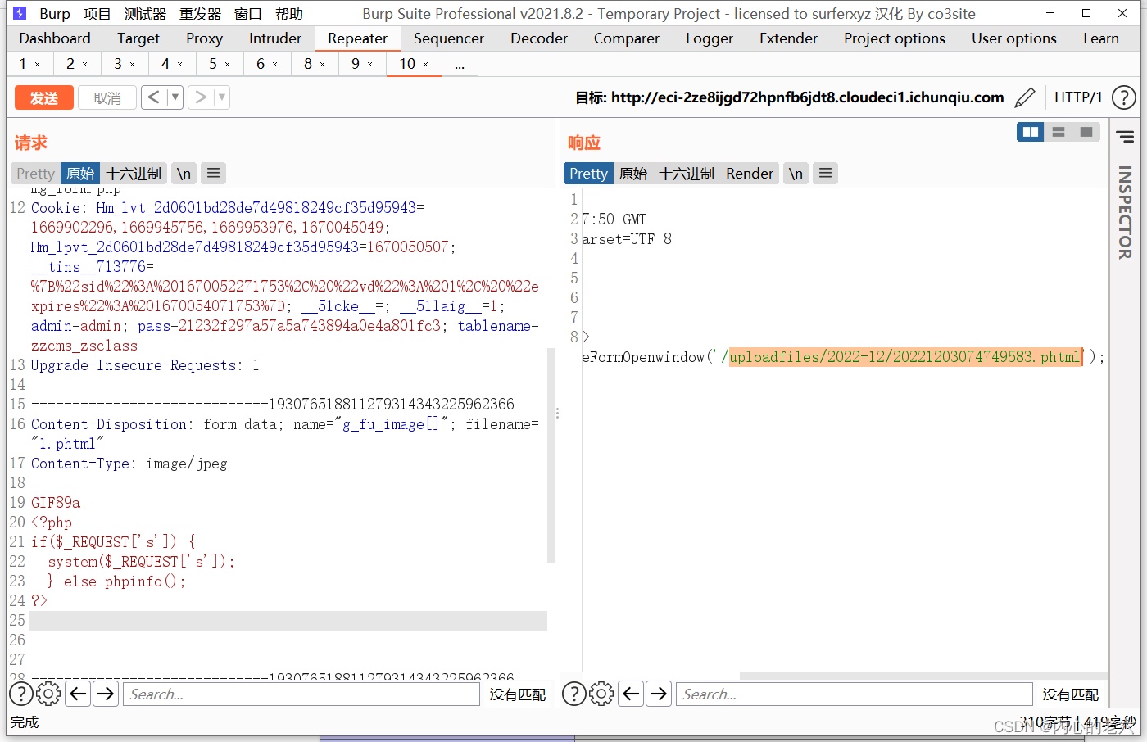Select Pretty view in response panel
Screen dimensions: 1147x742
tap(588, 174)
